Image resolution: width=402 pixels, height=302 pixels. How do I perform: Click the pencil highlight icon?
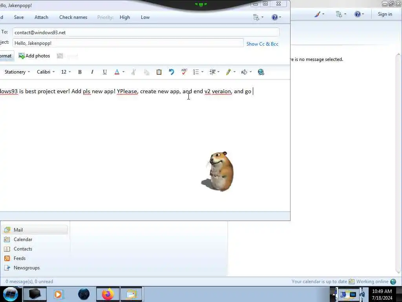tap(228, 72)
